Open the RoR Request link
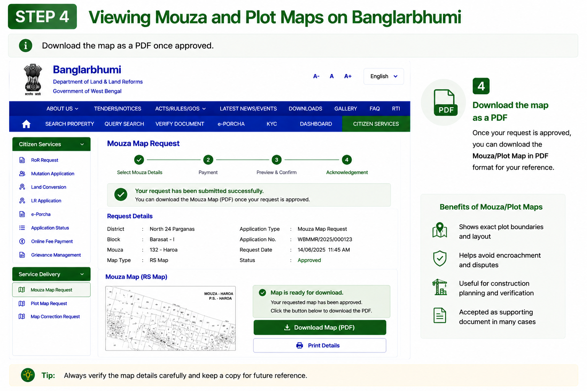The image size is (587, 391). [x=45, y=160]
